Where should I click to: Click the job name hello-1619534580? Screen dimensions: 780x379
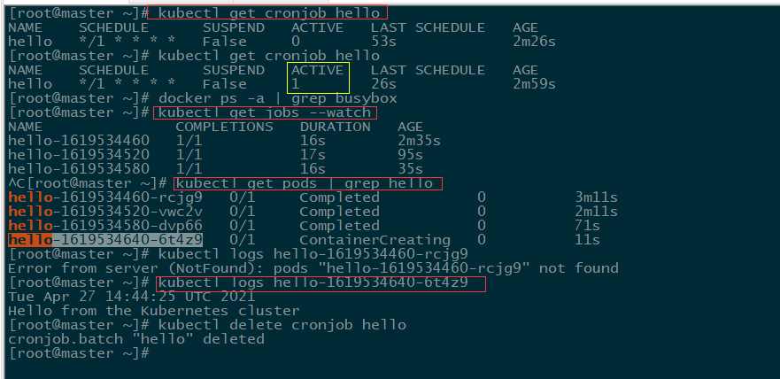(x=79, y=168)
